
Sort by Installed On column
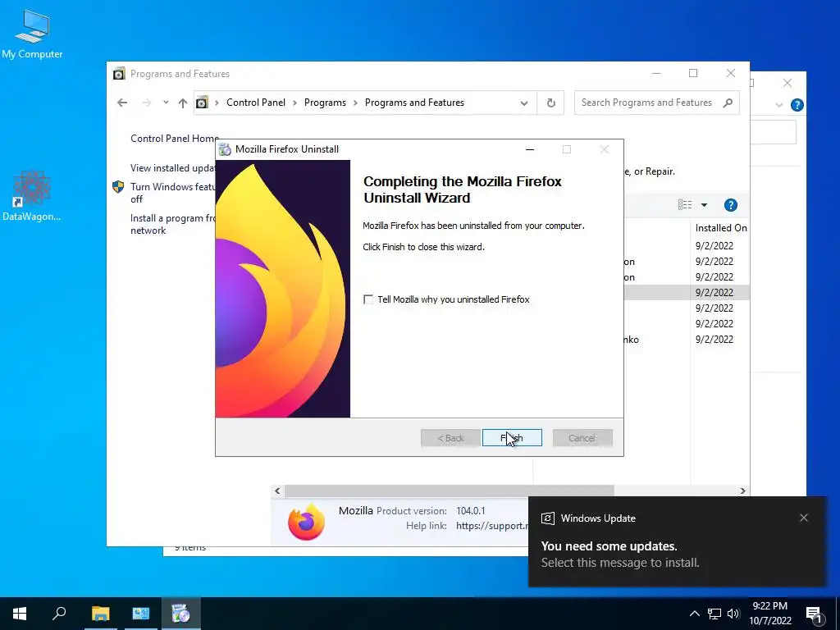coord(720,228)
